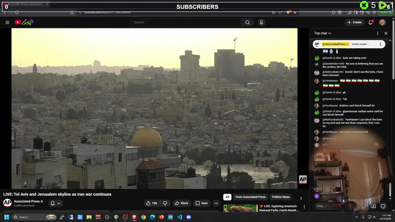Advance filter chips with right arrow
This screenshot has width=395, height=222.
(301, 198)
